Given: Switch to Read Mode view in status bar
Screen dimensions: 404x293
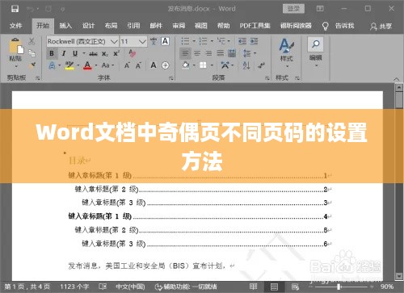Looking at the screenshot, I should coord(254,287).
